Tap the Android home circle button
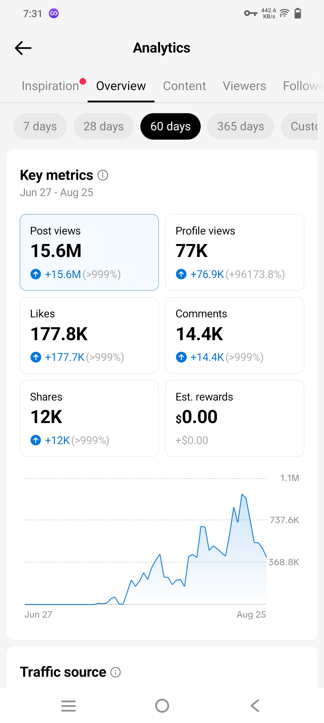324x723 pixels. coord(162,706)
